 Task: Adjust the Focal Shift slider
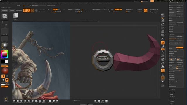[82, 9]
